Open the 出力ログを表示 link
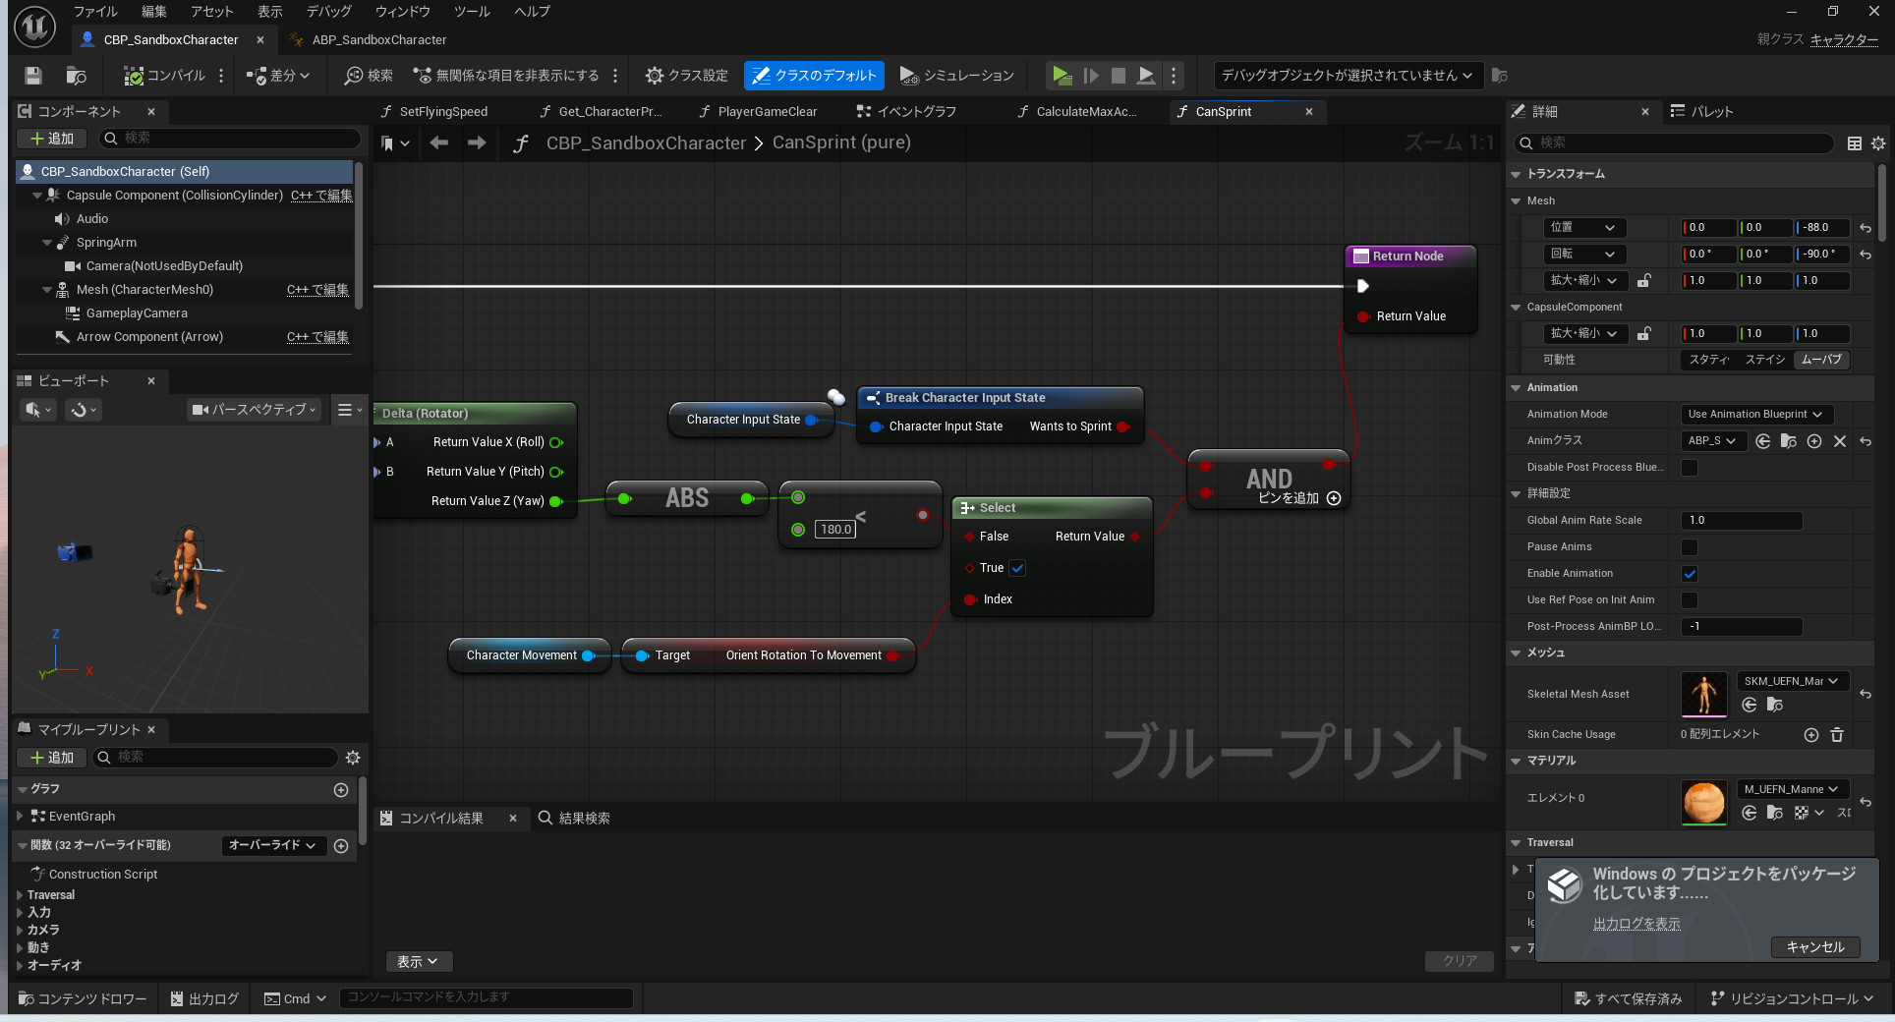 (x=1637, y=924)
